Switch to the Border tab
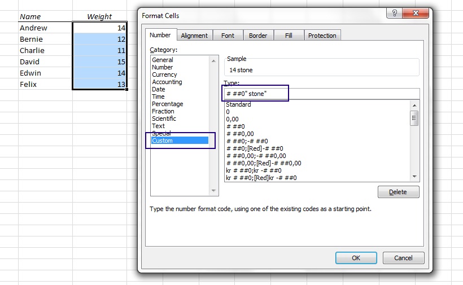This screenshot has width=463, height=285. click(258, 36)
